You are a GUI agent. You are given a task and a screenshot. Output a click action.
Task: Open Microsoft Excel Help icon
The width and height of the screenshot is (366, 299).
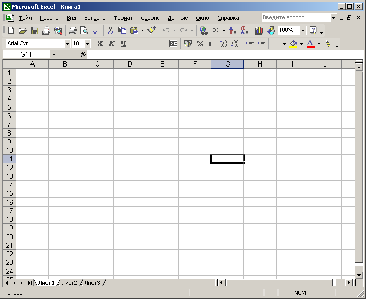tap(313, 30)
